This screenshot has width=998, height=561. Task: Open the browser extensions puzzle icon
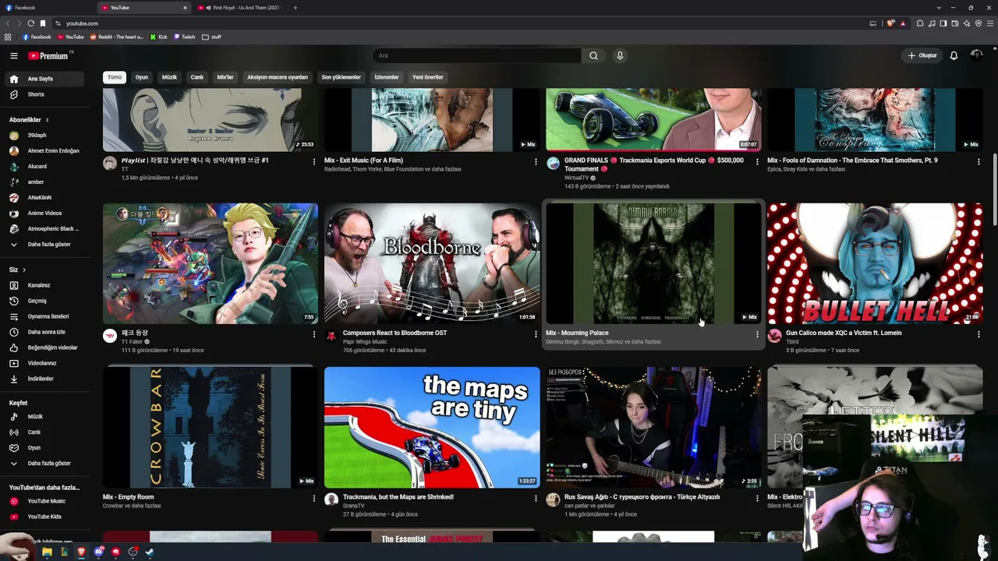tap(920, 23)
